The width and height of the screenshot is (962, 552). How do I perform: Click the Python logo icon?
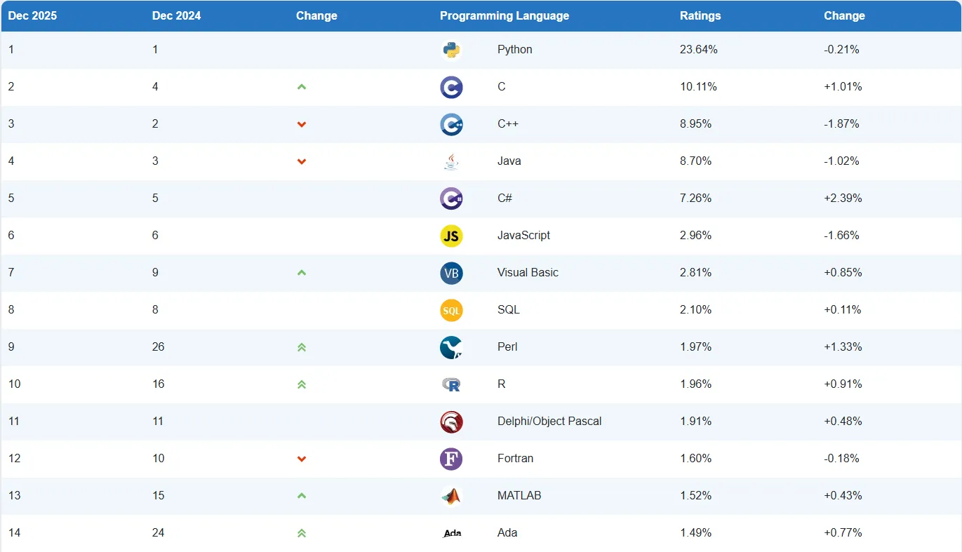point(451,50)
